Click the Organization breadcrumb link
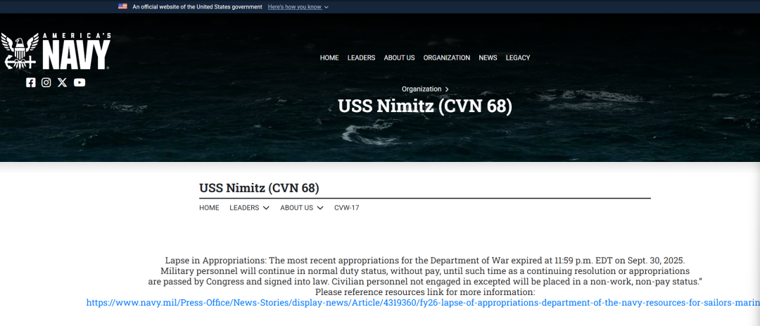This screenshot has width=760, height=326. click(x=422, y=89)
